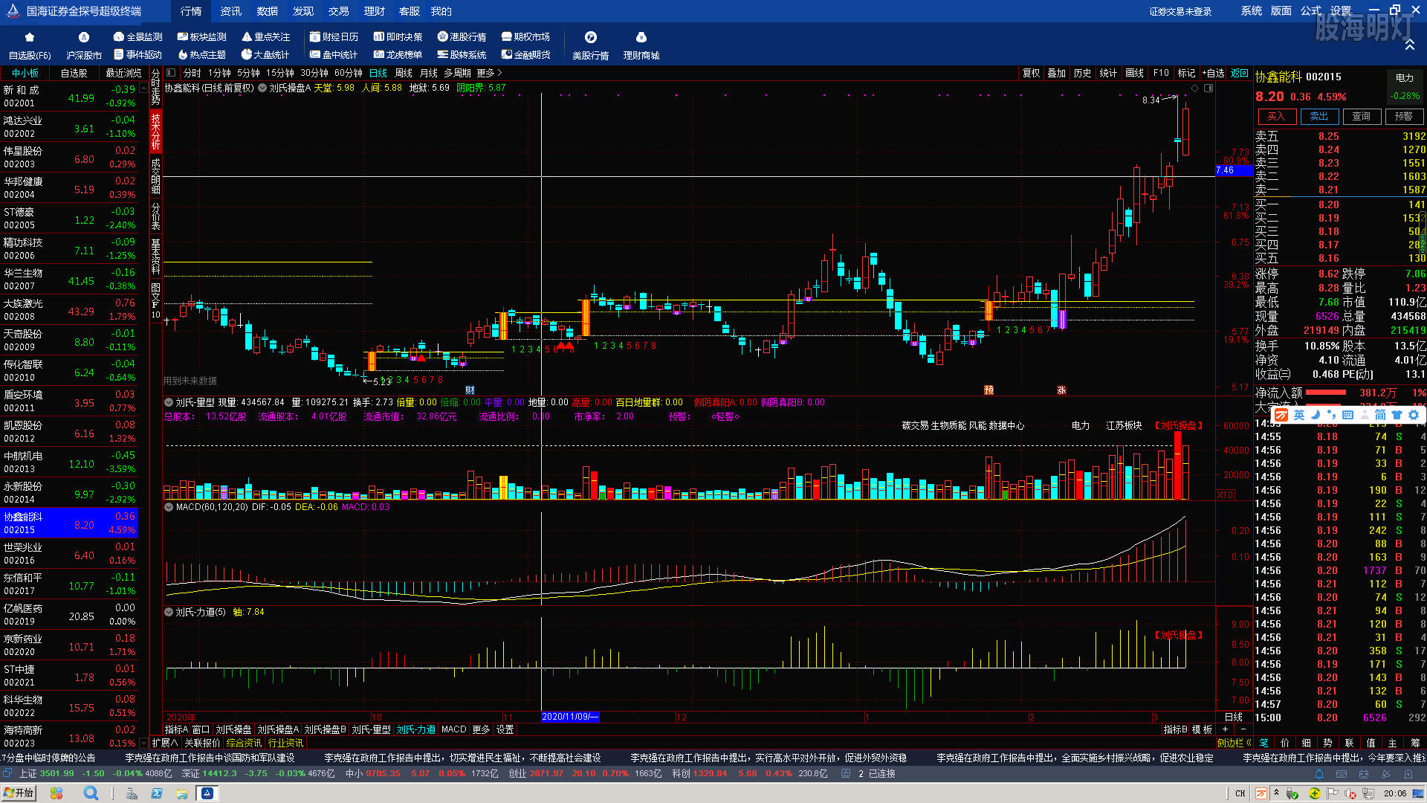
Task: Open MACD indicator settings arrow
Action: pyautogui.click(x=169, y=507)
